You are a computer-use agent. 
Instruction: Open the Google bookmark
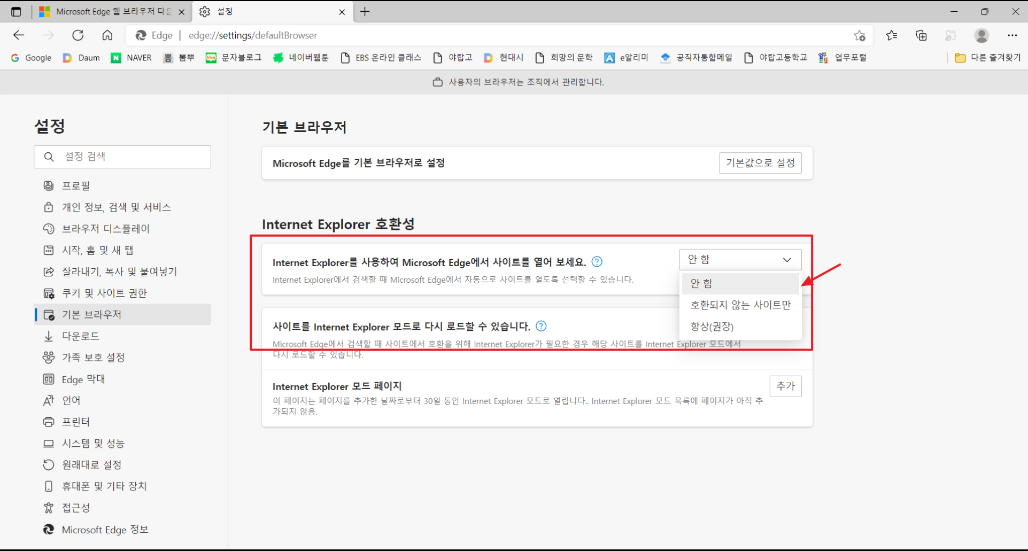[31, 58]
